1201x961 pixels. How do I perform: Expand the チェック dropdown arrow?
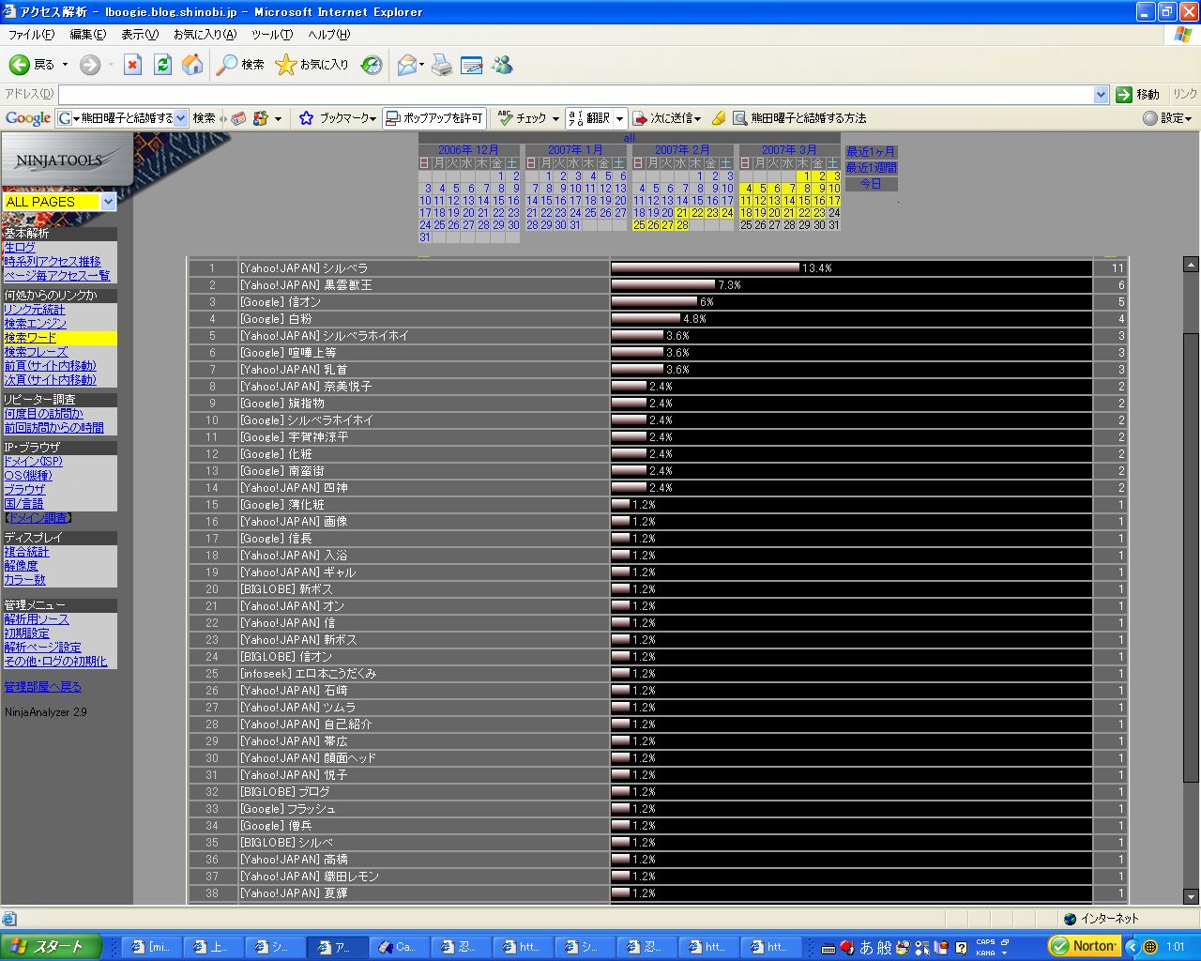[555, 118]
